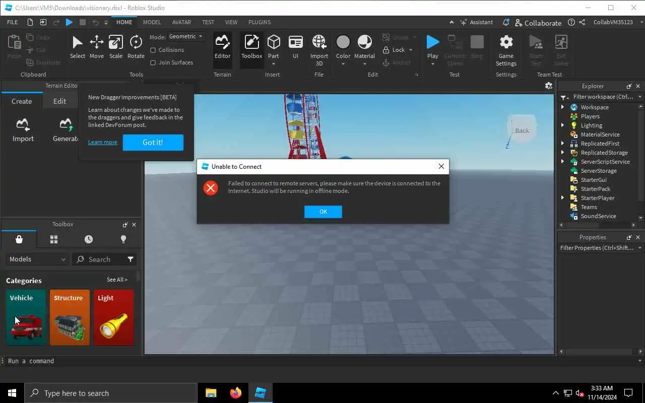Open the Toolbox Marketplace tab
The image size is (645, 403).
tap(19, 239)
